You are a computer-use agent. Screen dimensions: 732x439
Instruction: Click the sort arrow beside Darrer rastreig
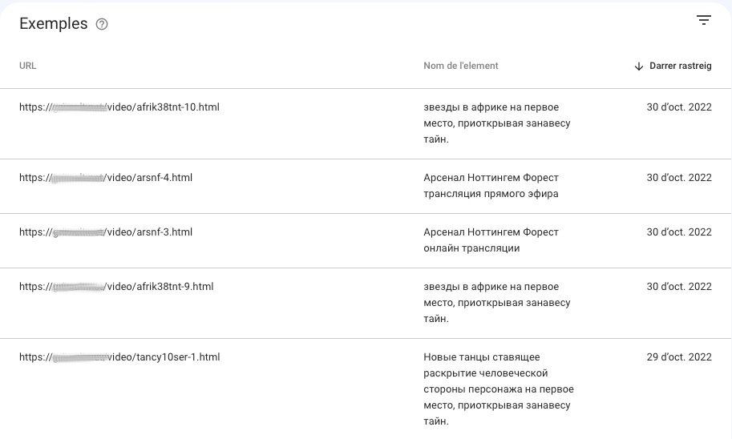pyautogui.click(x=639, y=66)
